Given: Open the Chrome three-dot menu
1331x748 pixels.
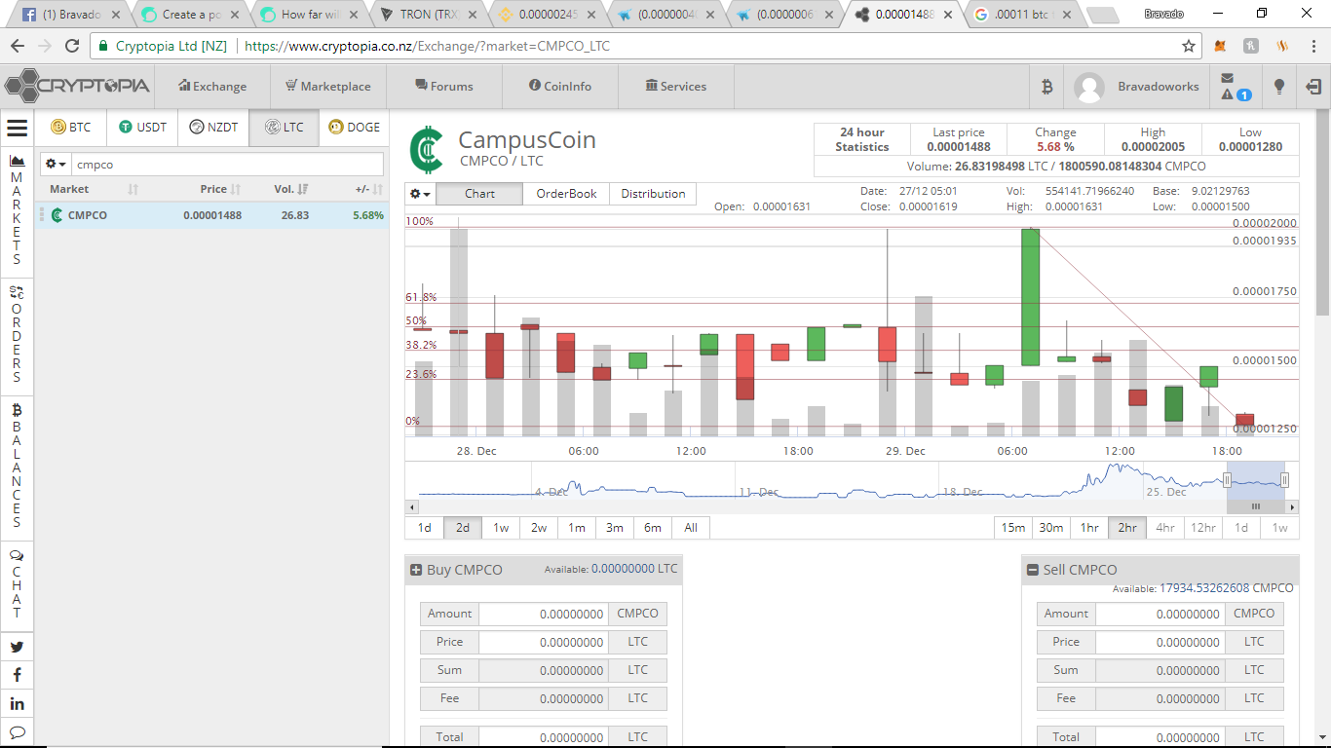Looking at the screenshot, I should tap(1313, 46).
